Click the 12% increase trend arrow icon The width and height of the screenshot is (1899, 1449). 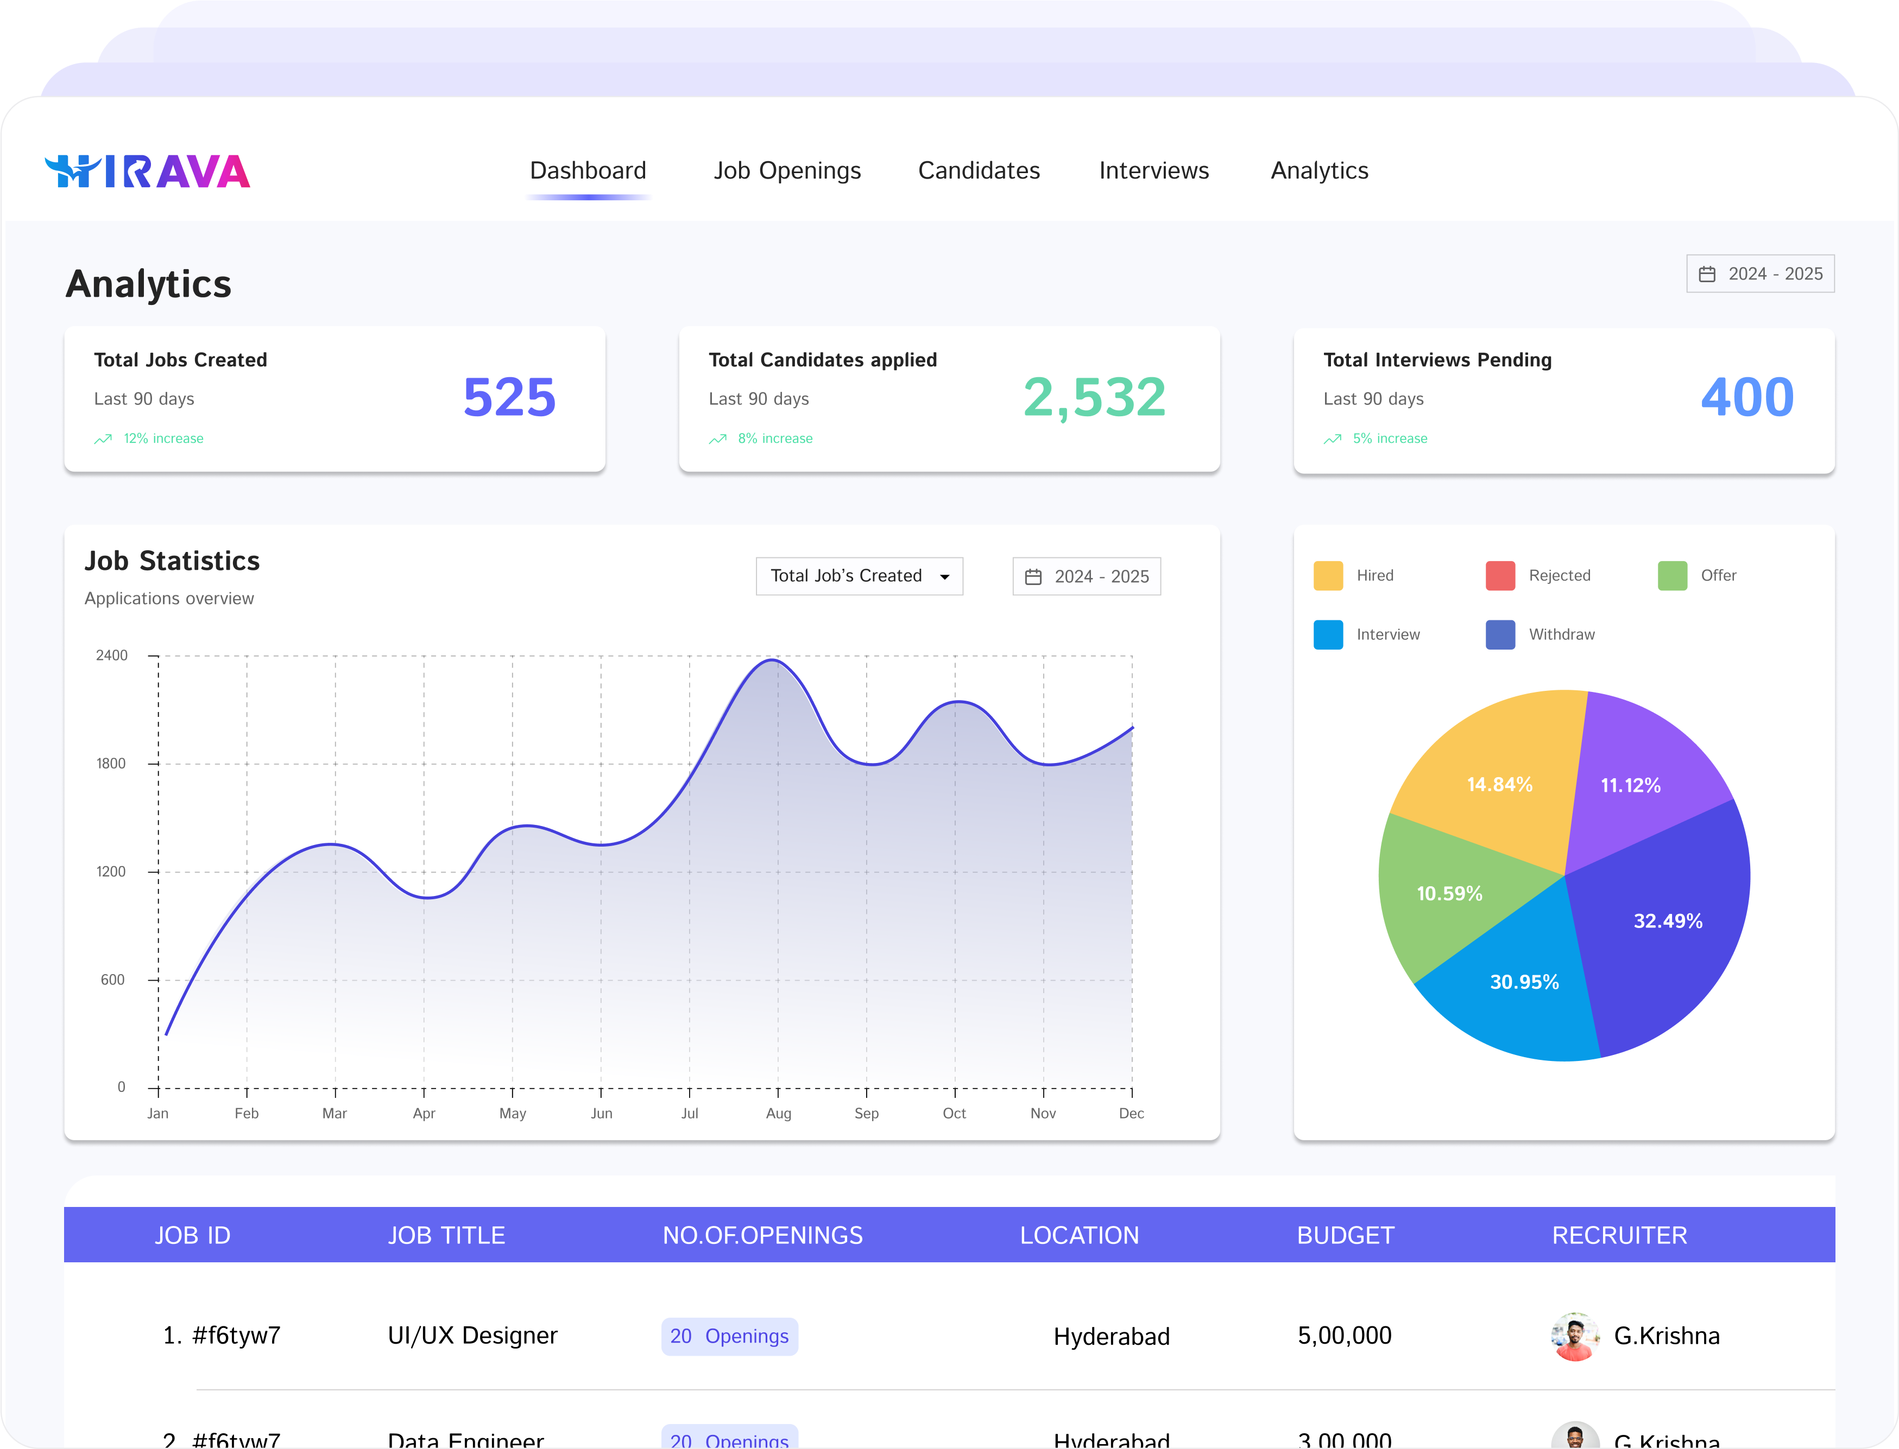click(103, 439)
